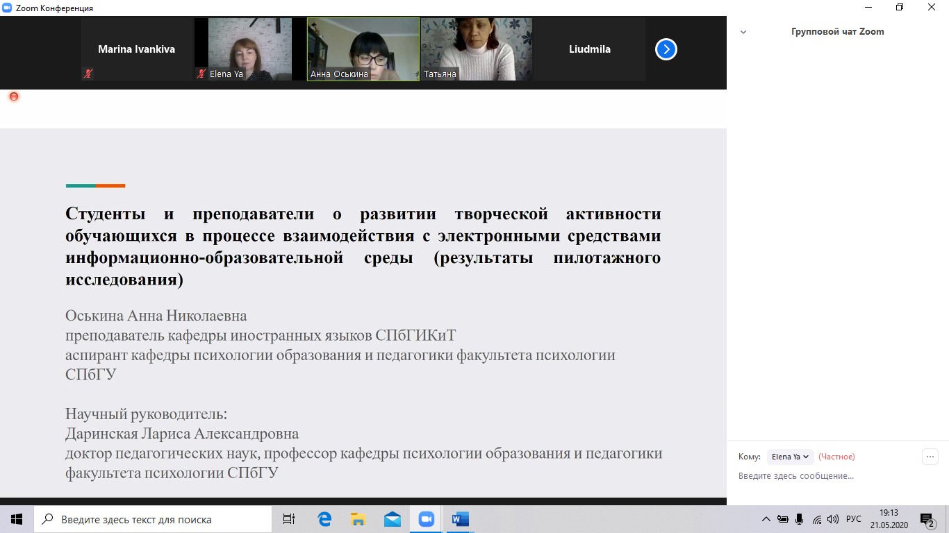949x533 pixels.
Task: Launch Microsoft Edge from taskbar
Action: 324,519
